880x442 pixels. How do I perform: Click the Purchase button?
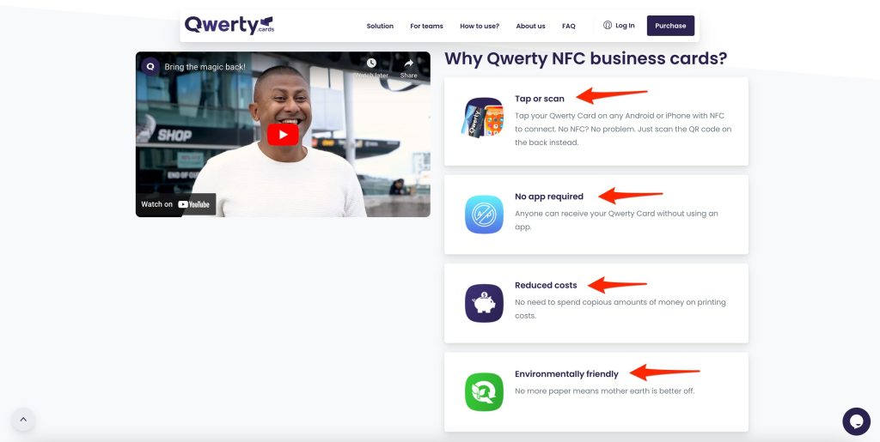coord(670,26)
